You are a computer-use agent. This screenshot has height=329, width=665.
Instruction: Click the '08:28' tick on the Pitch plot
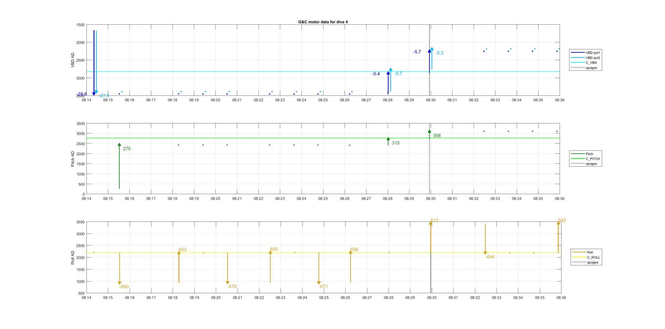point(388,199)
